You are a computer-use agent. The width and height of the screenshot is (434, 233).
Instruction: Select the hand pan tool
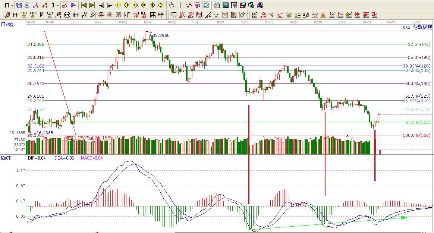point(172,5)
